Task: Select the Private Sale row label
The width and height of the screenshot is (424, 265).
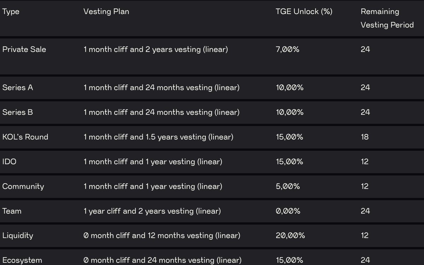Action: pos(24,49)
